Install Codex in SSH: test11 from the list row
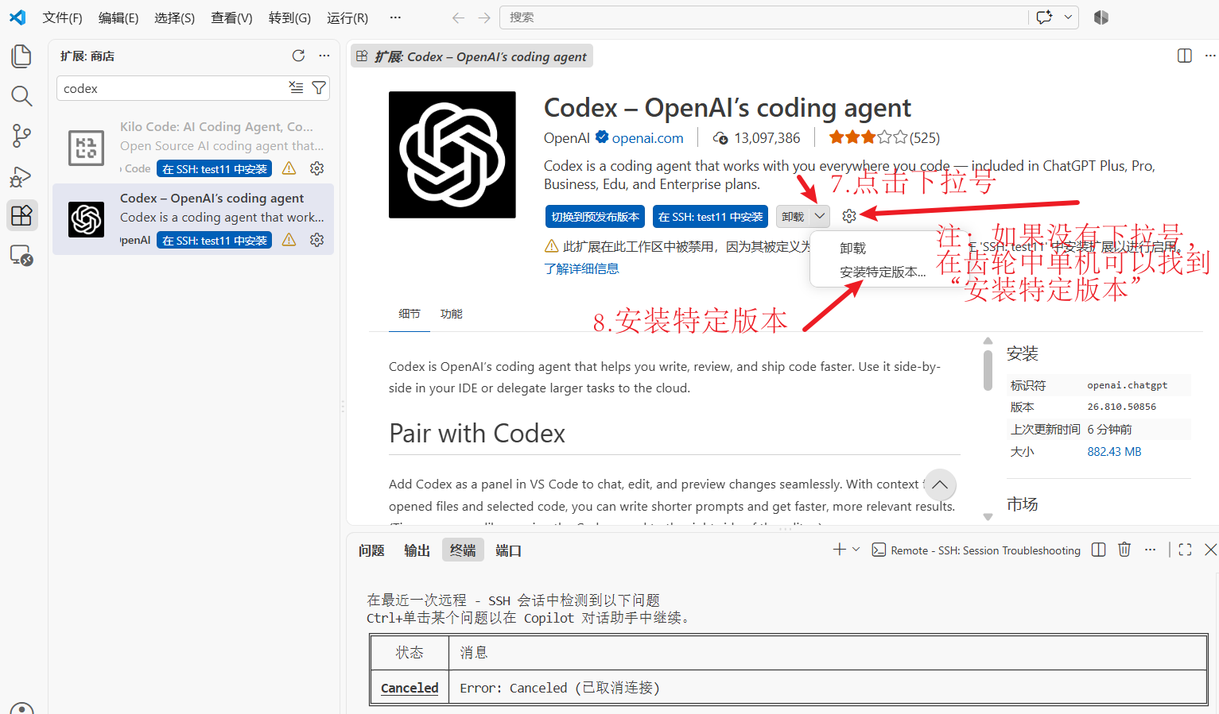The width and height of the screenshot is (1219, 714). coord(215,241)
